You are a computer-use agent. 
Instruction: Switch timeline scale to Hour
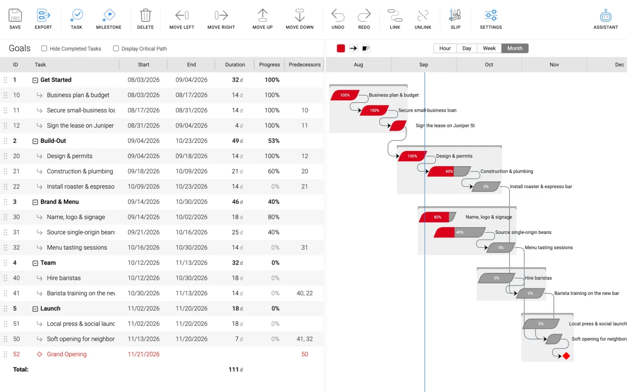[445, 48]
